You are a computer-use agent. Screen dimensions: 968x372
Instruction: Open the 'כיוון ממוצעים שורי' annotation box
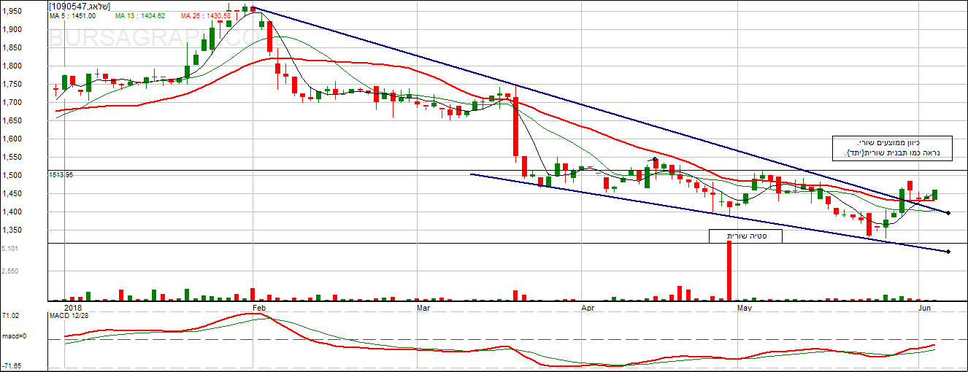coord(892,148)
